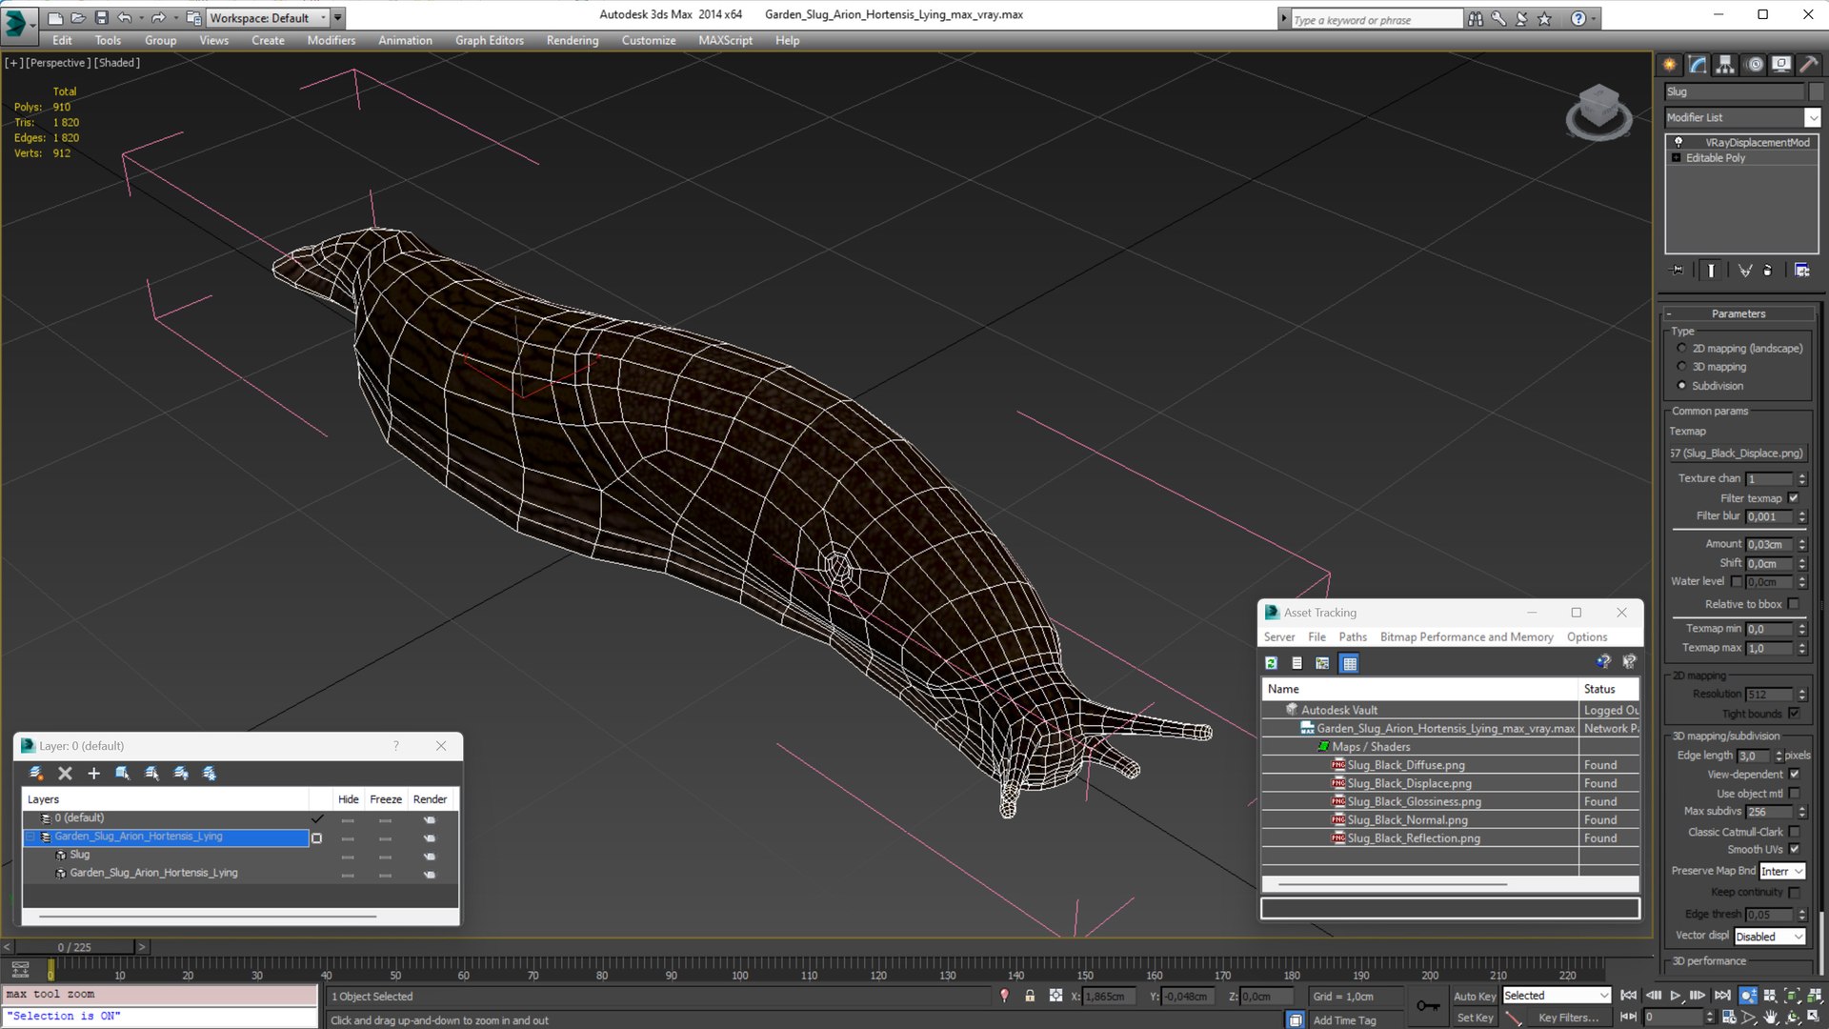Click the object color swatch beside Slug
The width and height of the screenshot is (1829, 1029).
1816,91
